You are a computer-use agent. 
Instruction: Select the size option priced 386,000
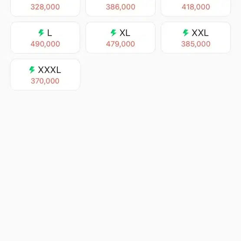pyautogui.click(x=121, y=7)
